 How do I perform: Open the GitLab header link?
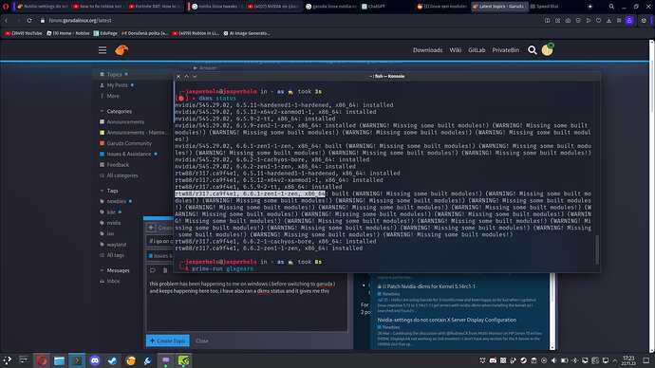pos(477,50)
